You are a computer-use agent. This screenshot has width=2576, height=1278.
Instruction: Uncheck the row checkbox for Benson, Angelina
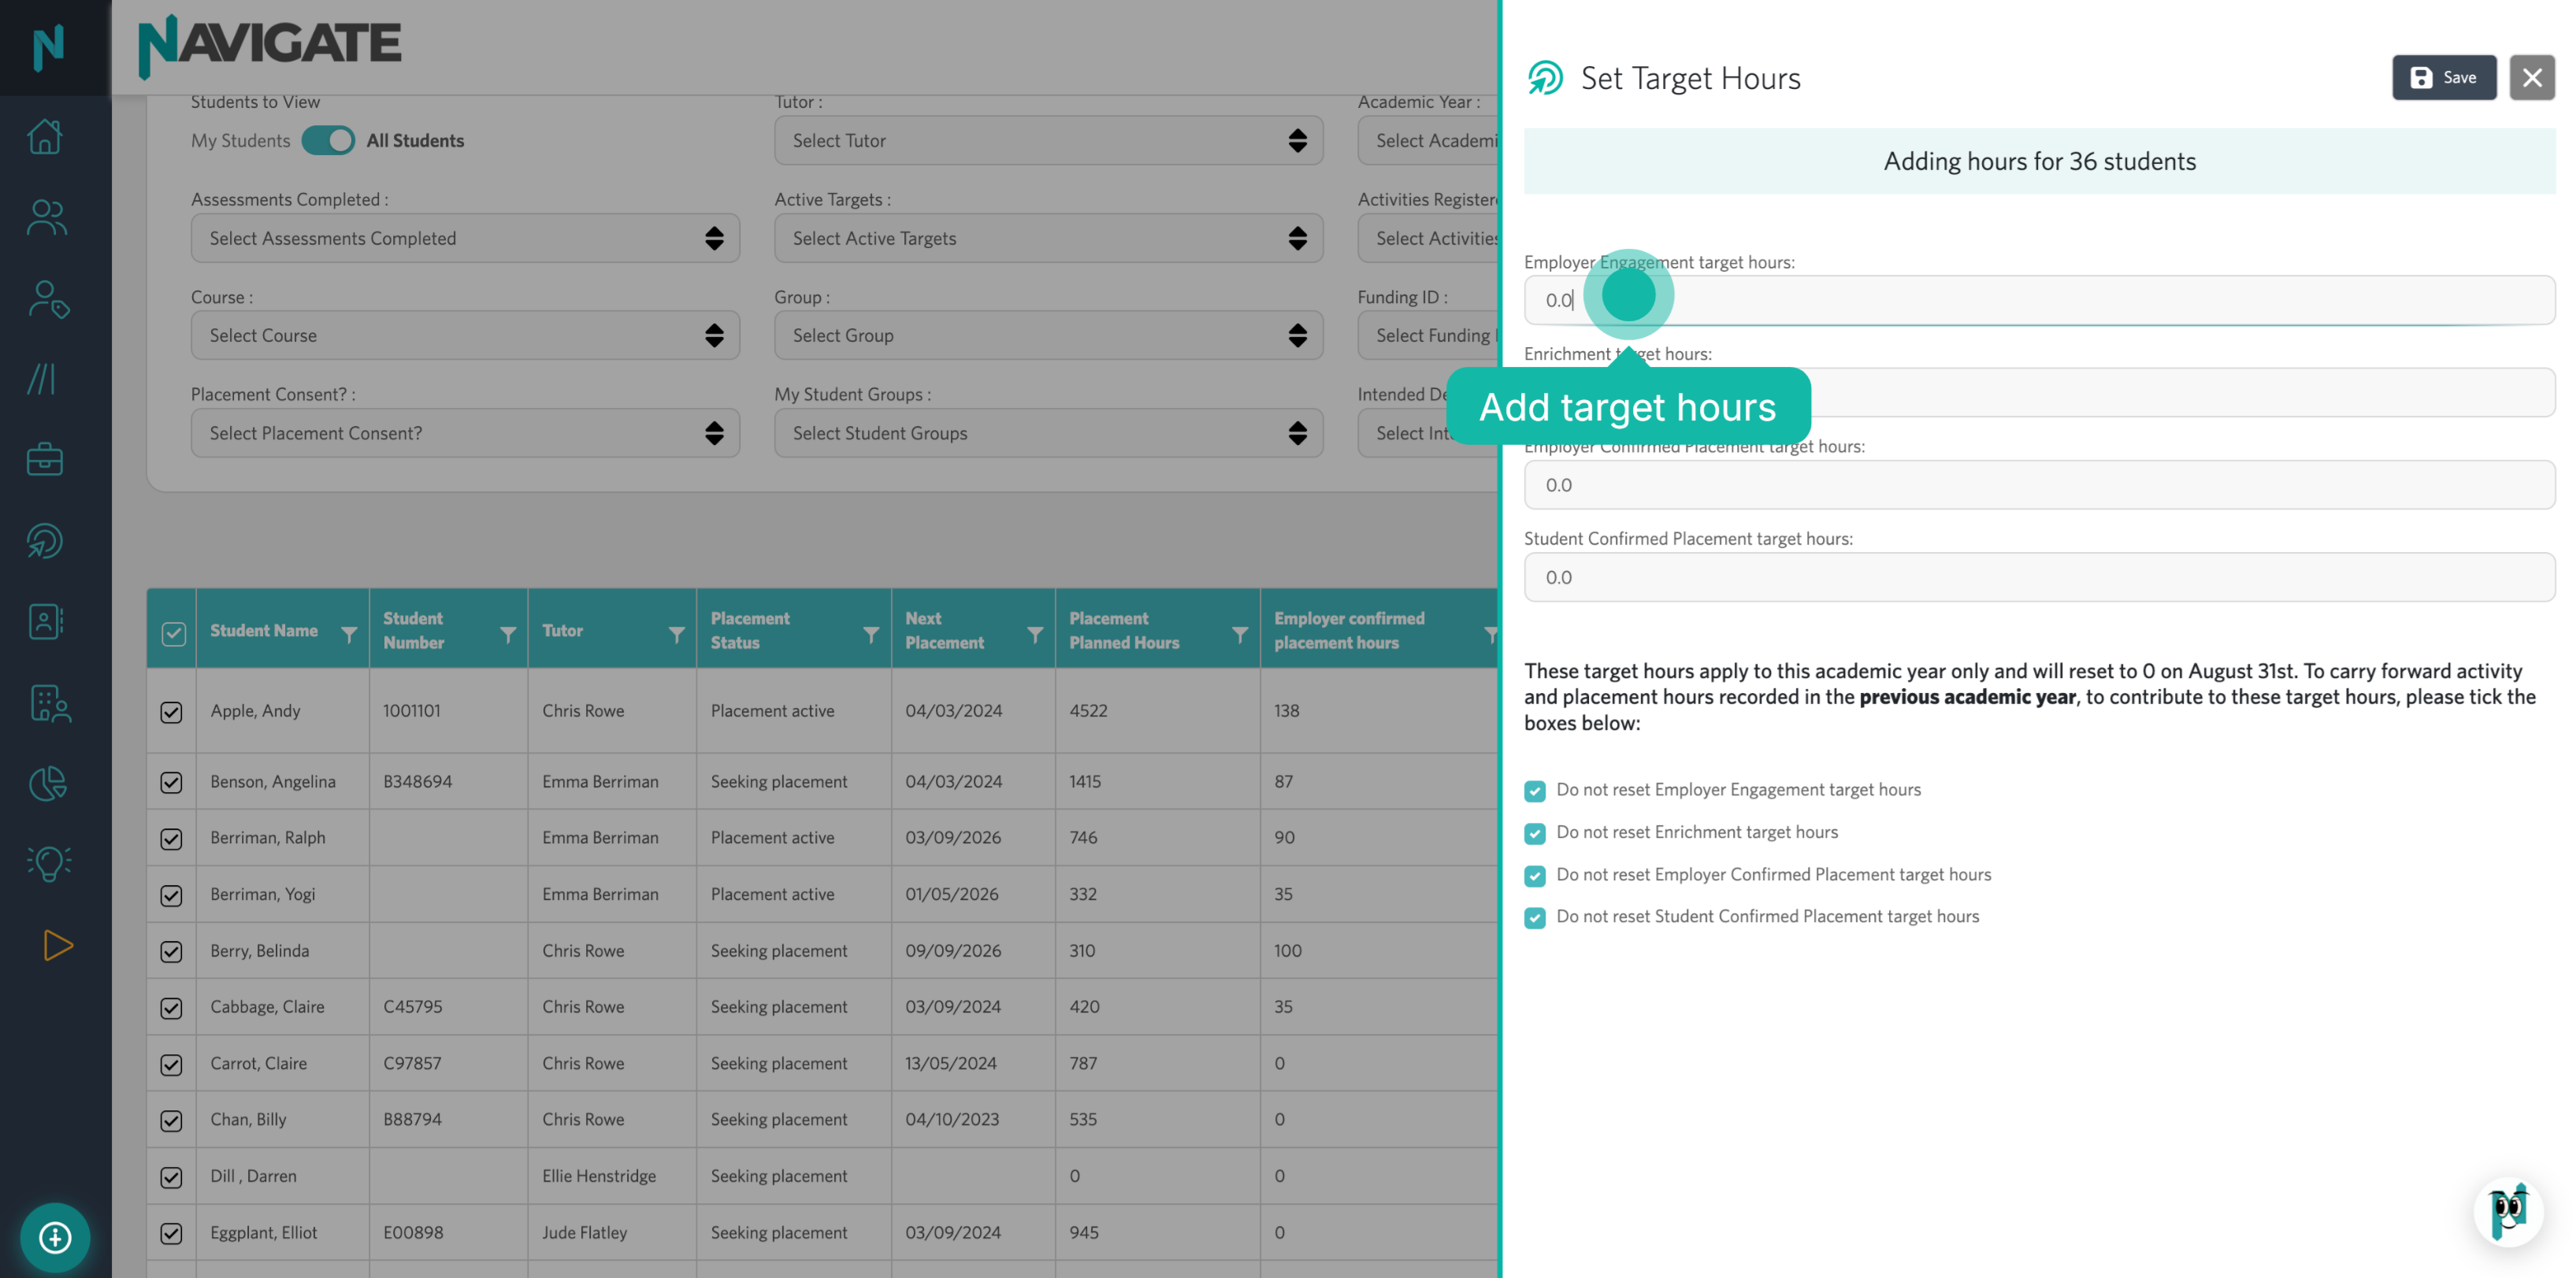coord(171,781)
